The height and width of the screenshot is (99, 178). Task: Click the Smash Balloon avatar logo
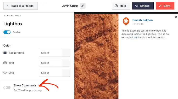(126, 21)
